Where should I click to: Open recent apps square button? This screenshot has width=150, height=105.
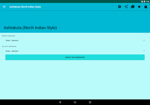[90, 102]
